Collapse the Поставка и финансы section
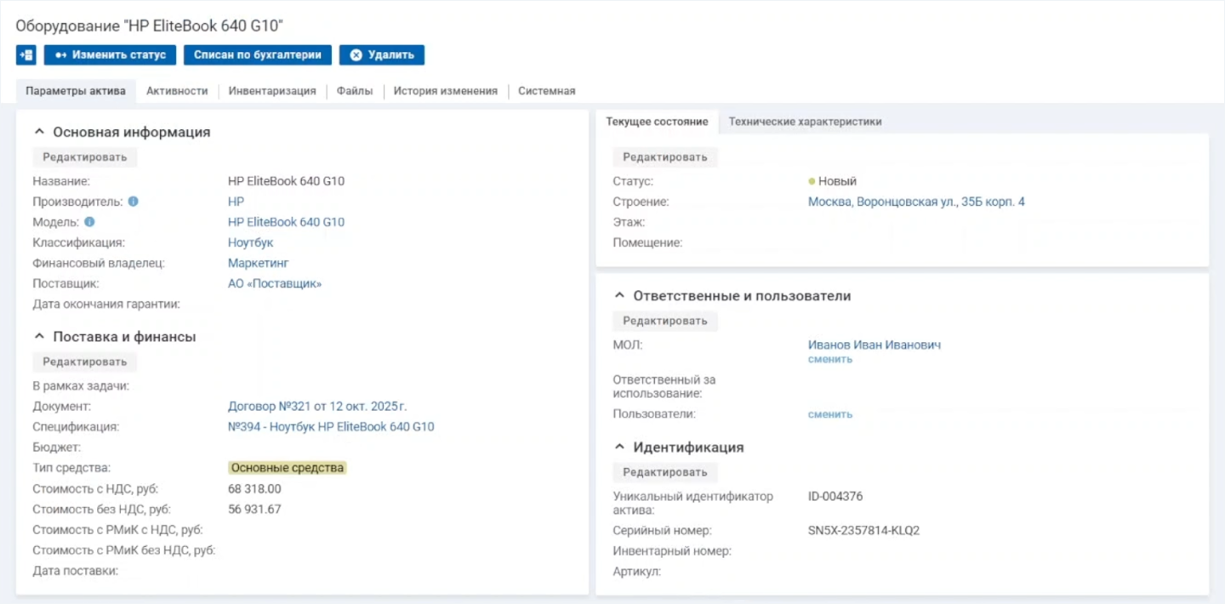 [x=38, y=337]
